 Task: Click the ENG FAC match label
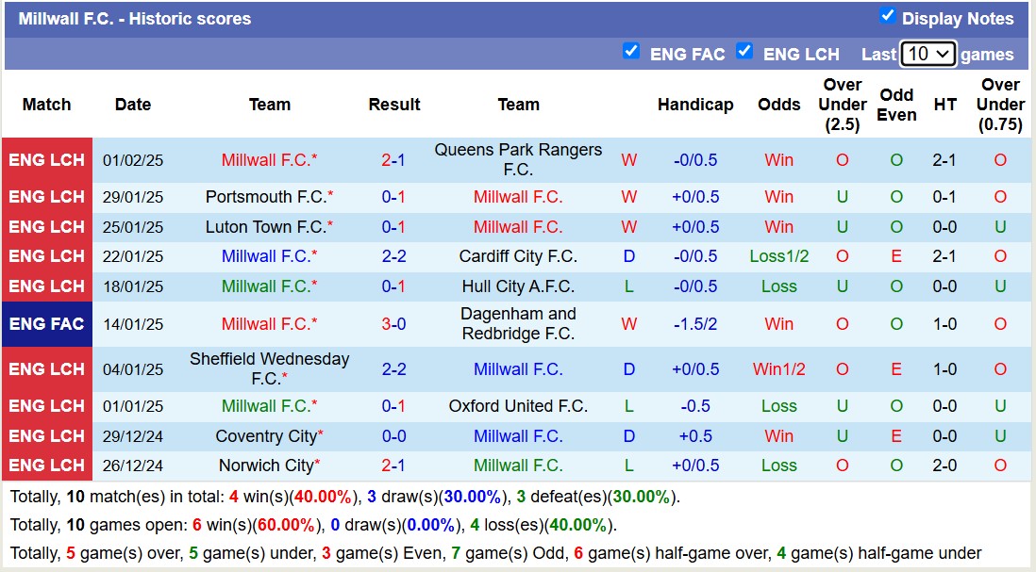[47, 324]
